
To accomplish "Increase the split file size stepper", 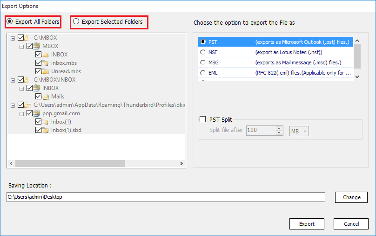I will point(279,129).
